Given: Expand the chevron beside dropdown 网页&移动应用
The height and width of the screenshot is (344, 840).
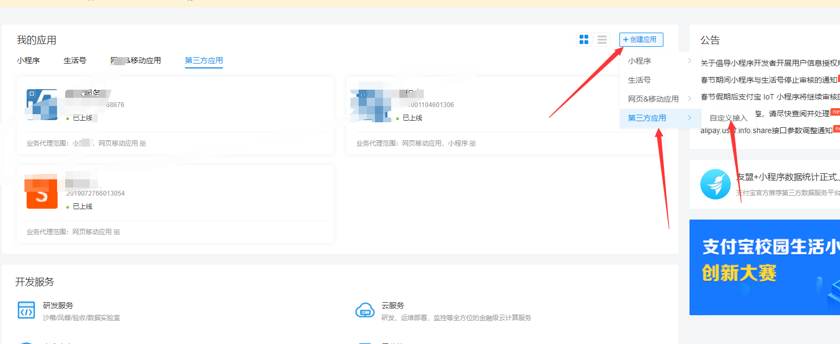Looking at the screenshot, I should (x=690, y=99).
